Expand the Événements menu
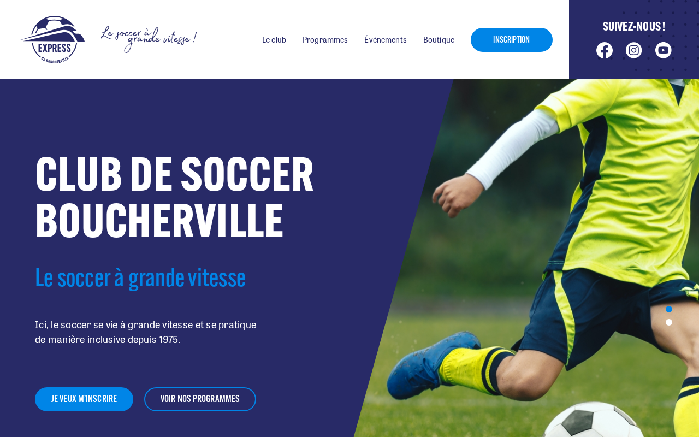This screenshot has height=437, width=699. (386, 40)
